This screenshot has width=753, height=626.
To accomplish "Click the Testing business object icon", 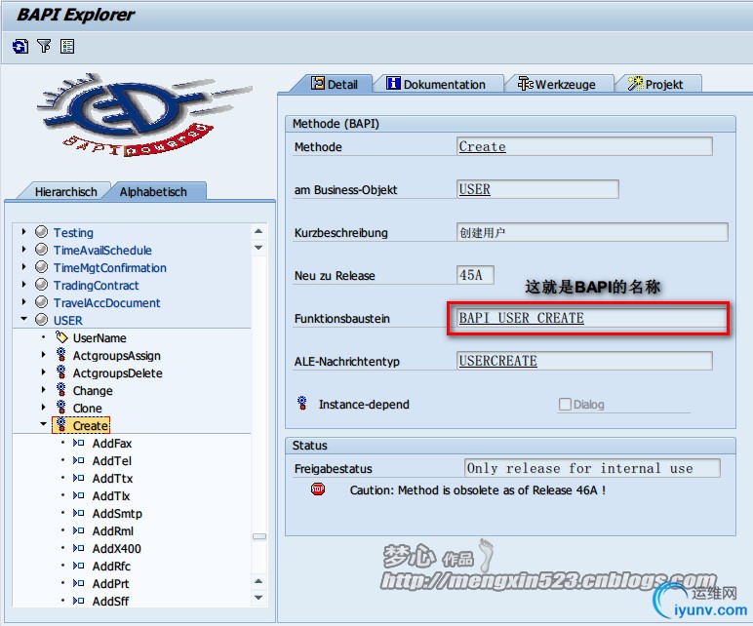I will (42, 232).
